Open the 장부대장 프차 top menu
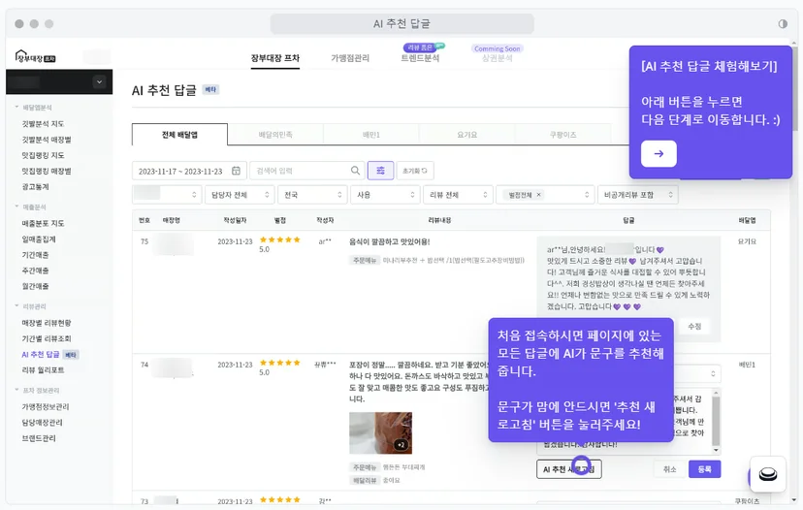The width and height of the screenshot is (803, 510). pos(275,58)
